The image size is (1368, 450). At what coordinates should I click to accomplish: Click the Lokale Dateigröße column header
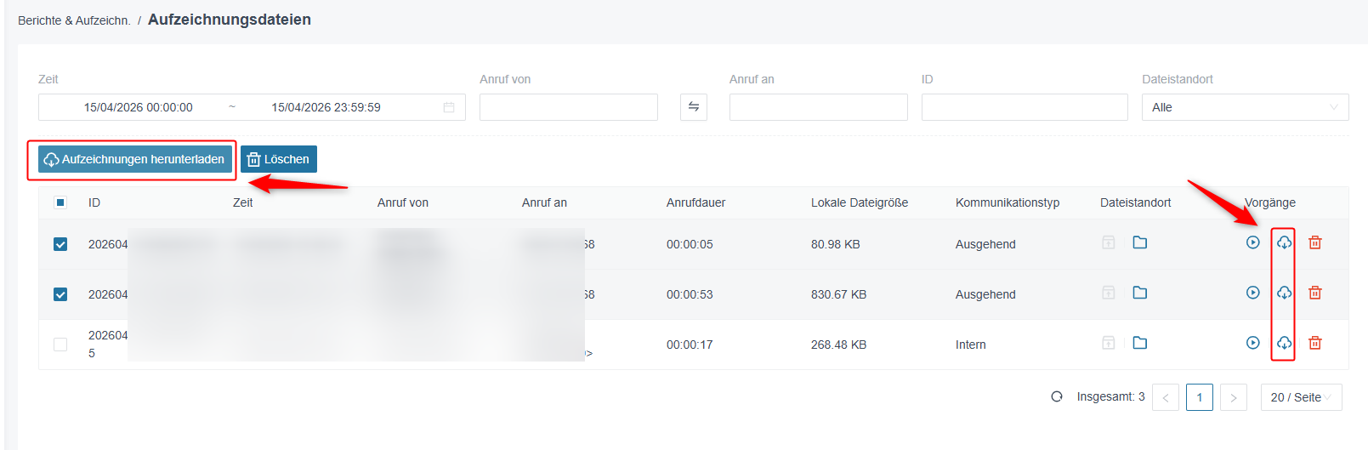tap(860, 202)
